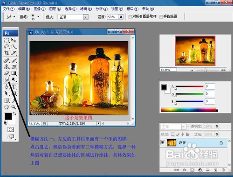Screen dimensions: 233x177
Task: Toggle lock transparent pixels icon
Action: point(172,134)
